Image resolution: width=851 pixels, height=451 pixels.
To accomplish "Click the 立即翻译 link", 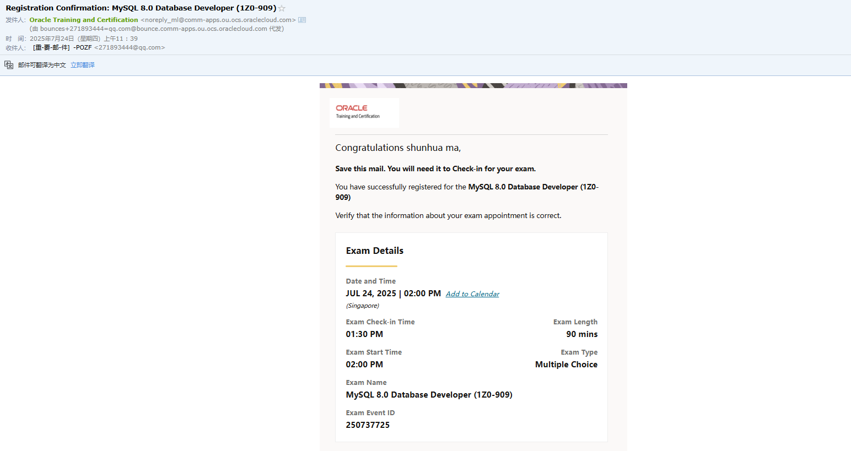I will 83,65.
